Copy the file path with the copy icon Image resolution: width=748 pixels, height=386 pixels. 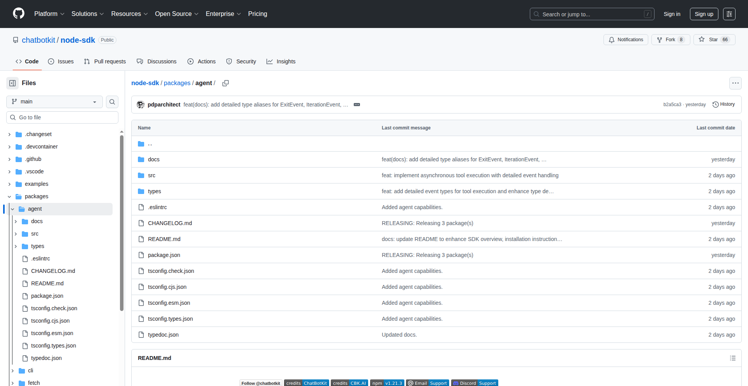pos(226,83)
